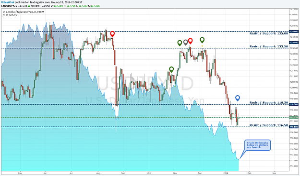Click the 'Mar' label on the time axis
Image resolution: width=300 pixels, height=176 pixels.
(x=275, y=173)
